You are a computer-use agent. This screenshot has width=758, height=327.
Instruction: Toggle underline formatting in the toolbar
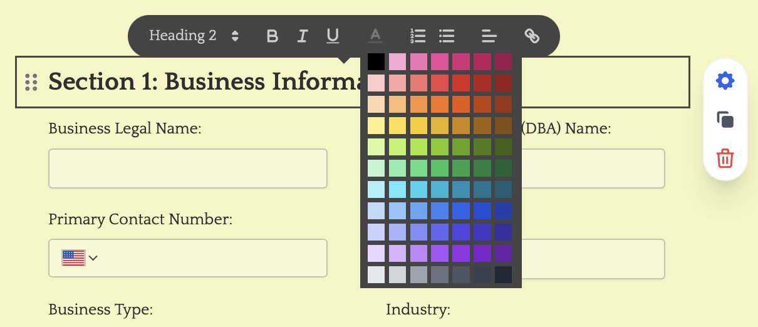pos(333,36)
